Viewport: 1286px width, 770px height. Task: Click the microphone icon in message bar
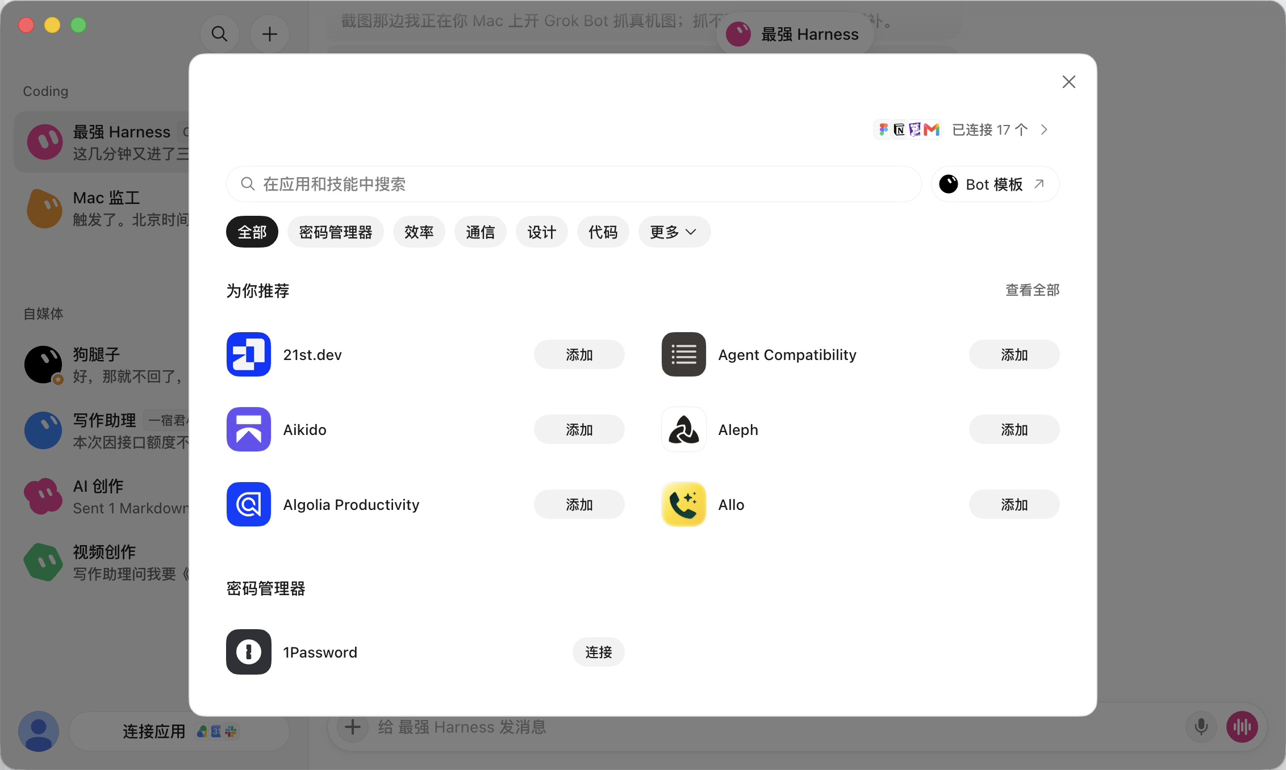[1201, 727]
